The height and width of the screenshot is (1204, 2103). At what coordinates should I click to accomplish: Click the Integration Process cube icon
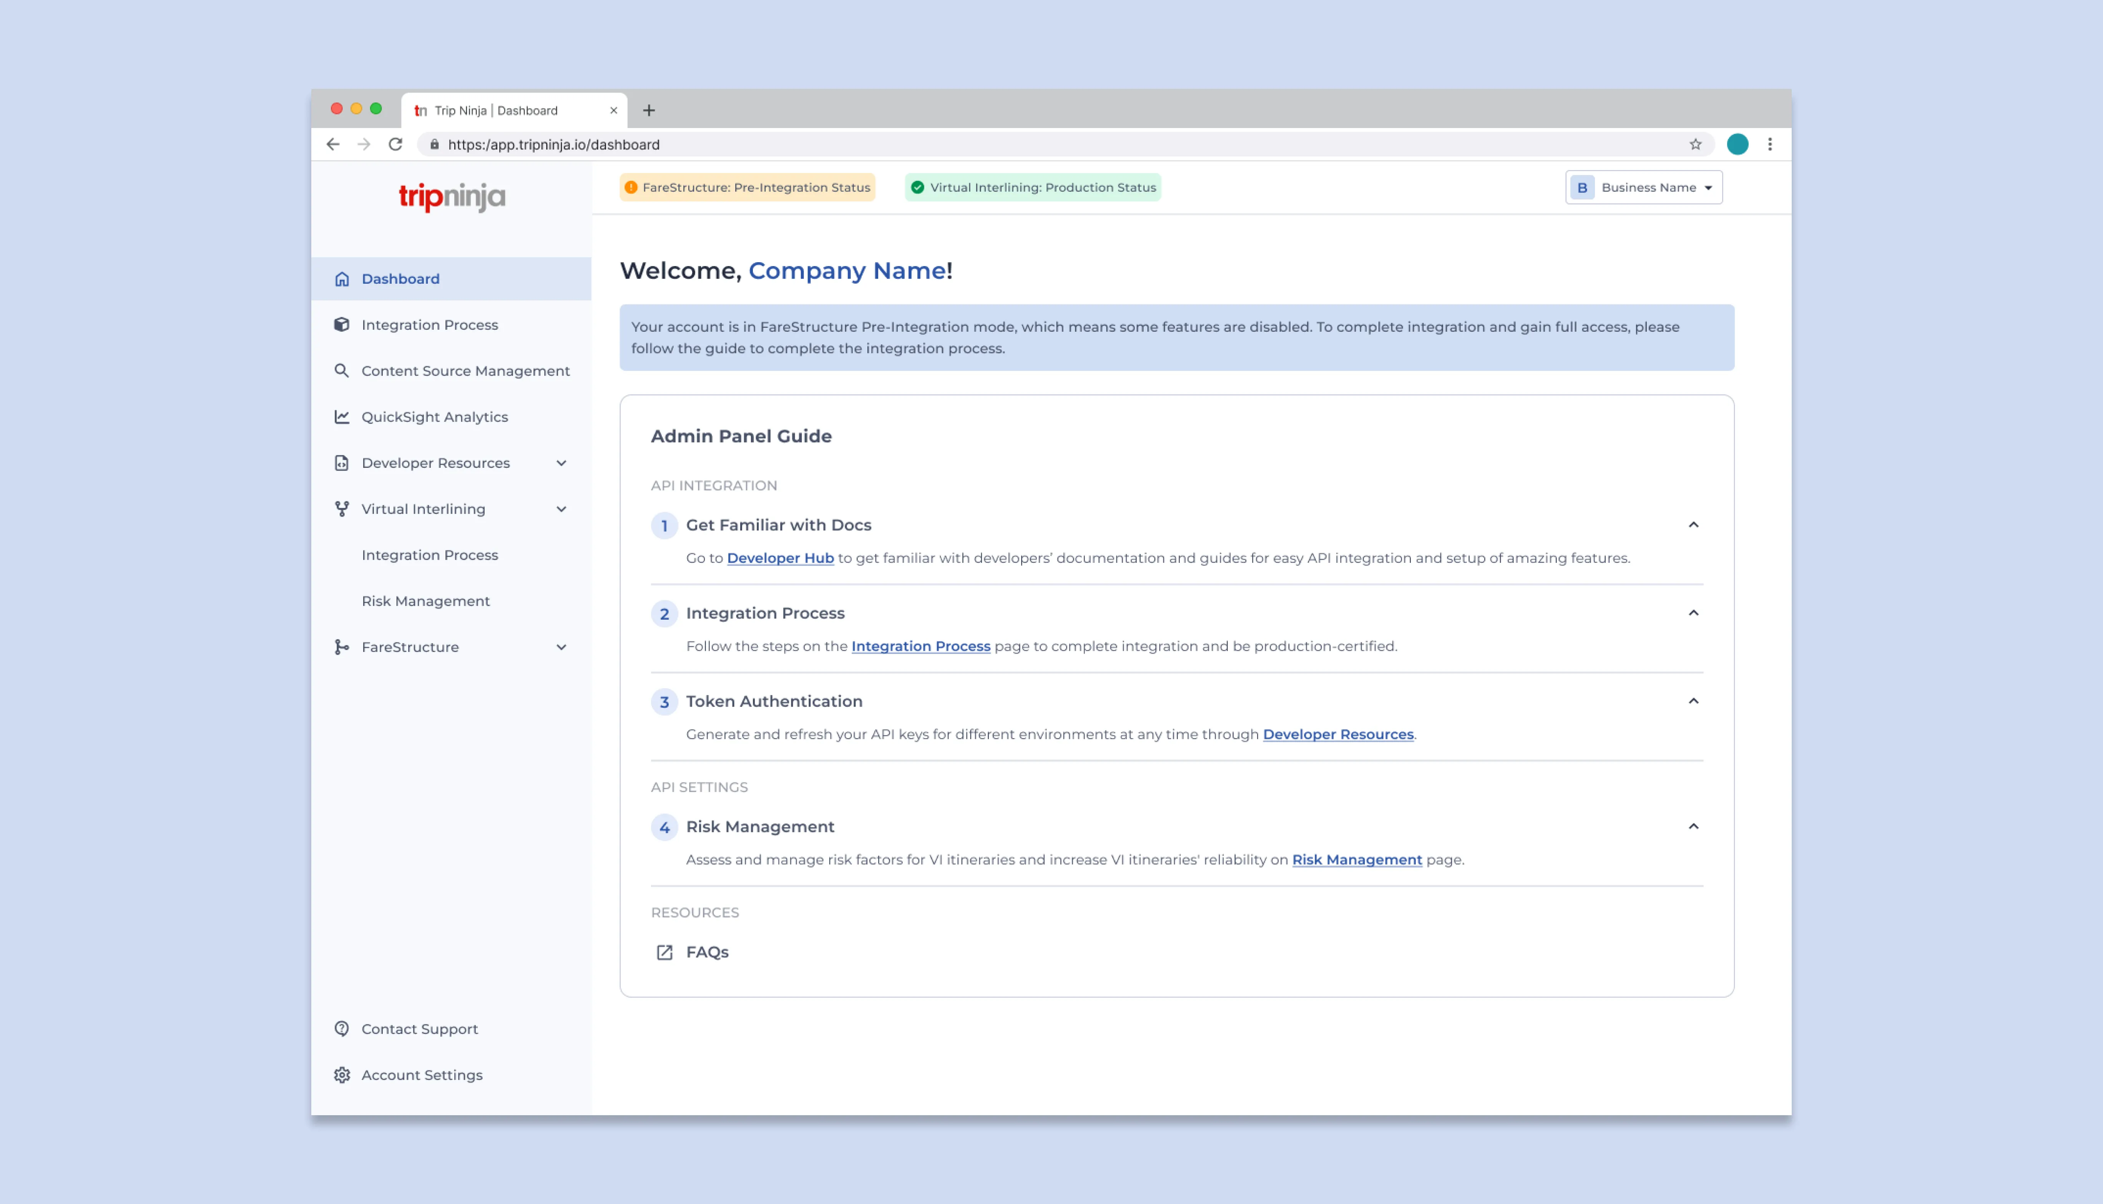341,325
